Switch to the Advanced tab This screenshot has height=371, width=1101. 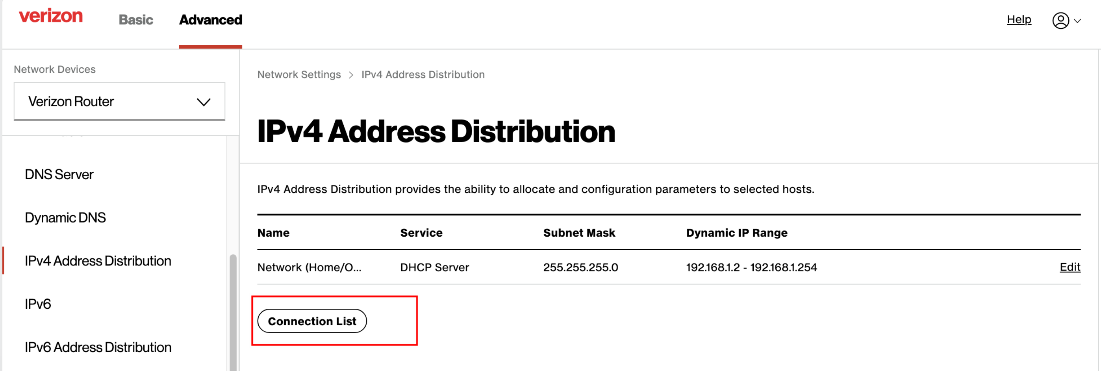[210, 20]
